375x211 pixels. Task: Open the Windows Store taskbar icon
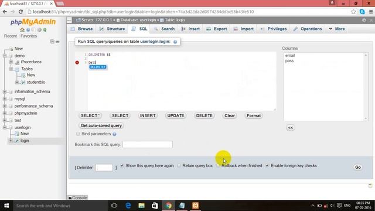(x=155, y=206)
